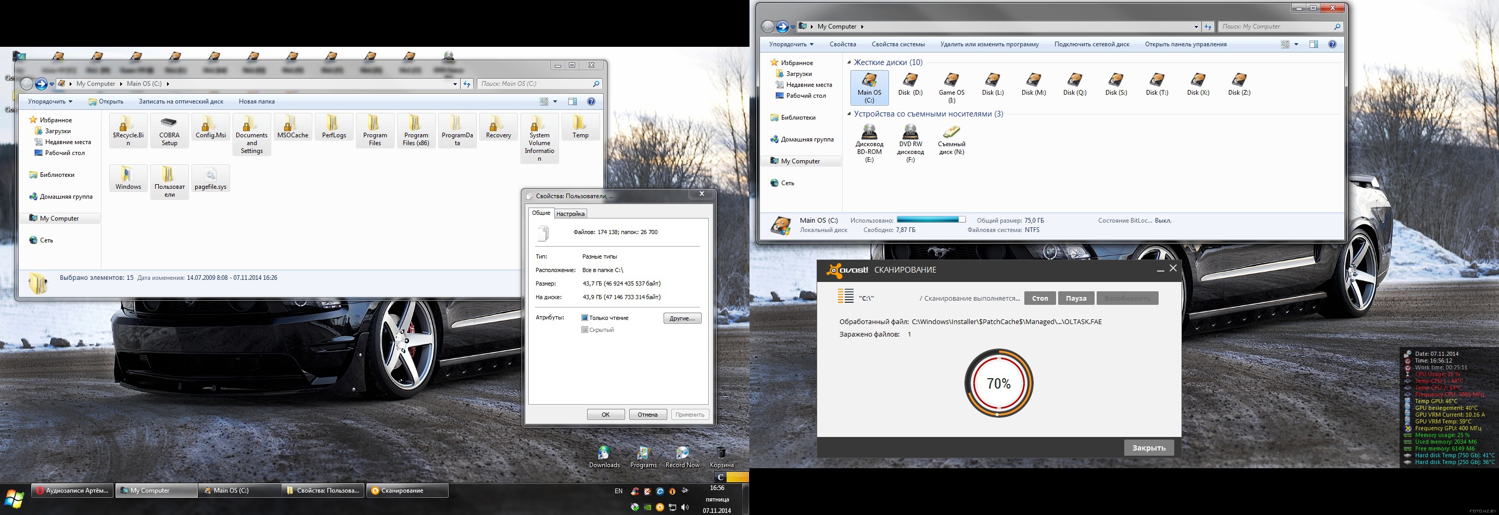This screenshot has height=515, width=1499.
Task: Open the Record Now desktop shortcut
Action: coord(682,457)
